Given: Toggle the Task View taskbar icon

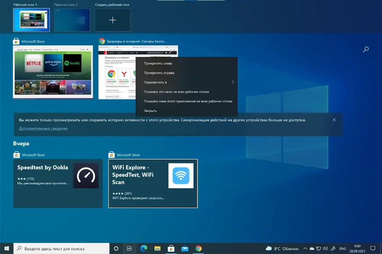Looking at the screenshot, I should [129, 248].
